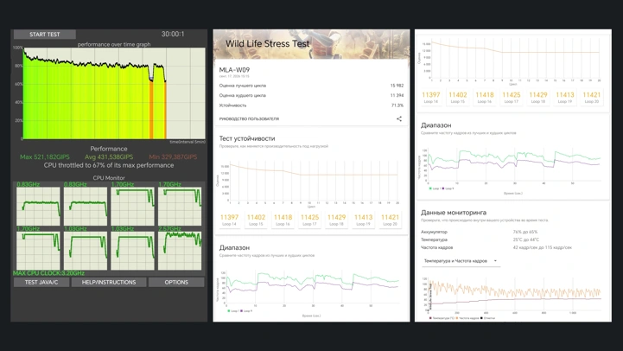Select Loop 14 card in the right panel
This screenshot has height=351, width=623.
(430, 98)
